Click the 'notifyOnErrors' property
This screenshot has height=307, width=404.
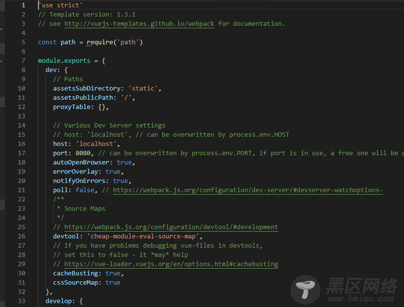pos(79,181)
